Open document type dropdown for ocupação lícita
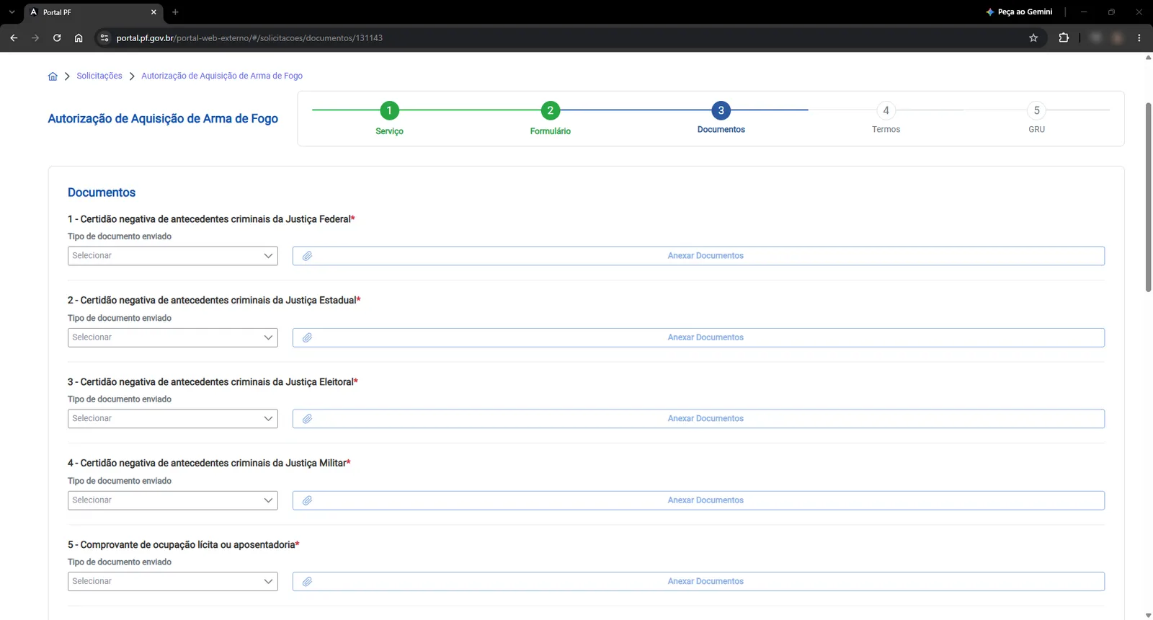1153x620 pixels. click(x=173, y=582)
